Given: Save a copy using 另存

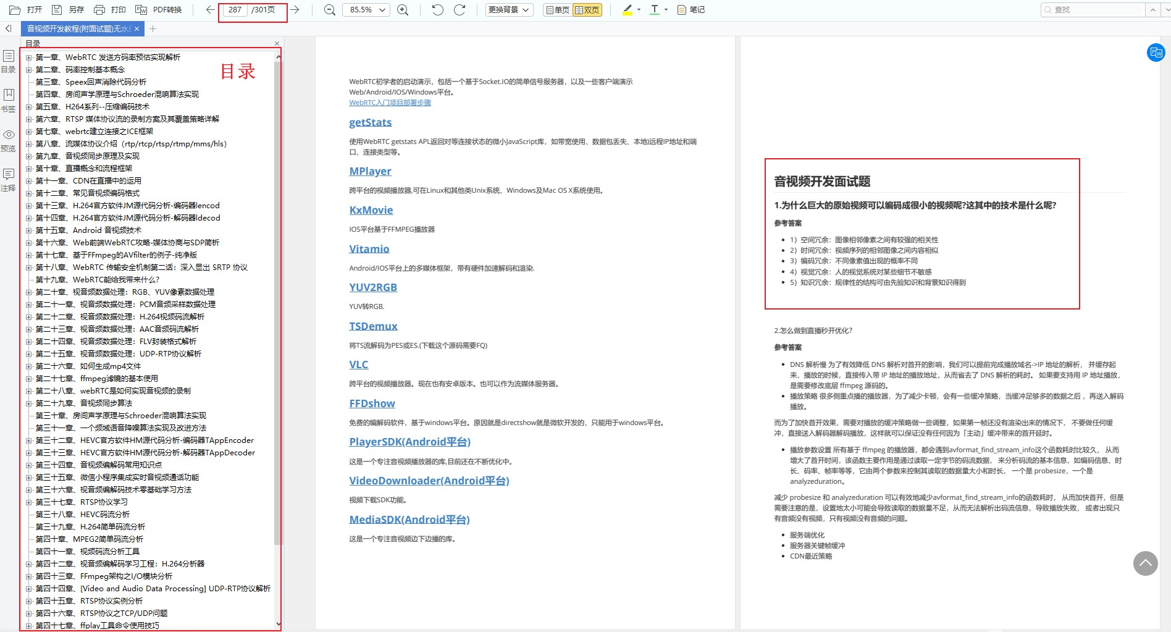Looking at the screenshot, I should (68, 10).
